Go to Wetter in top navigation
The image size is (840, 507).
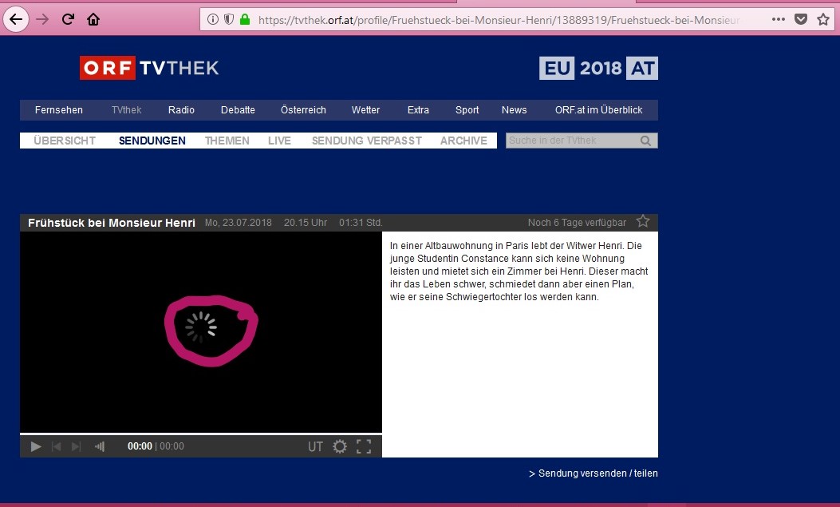click(x=365, y=110)
